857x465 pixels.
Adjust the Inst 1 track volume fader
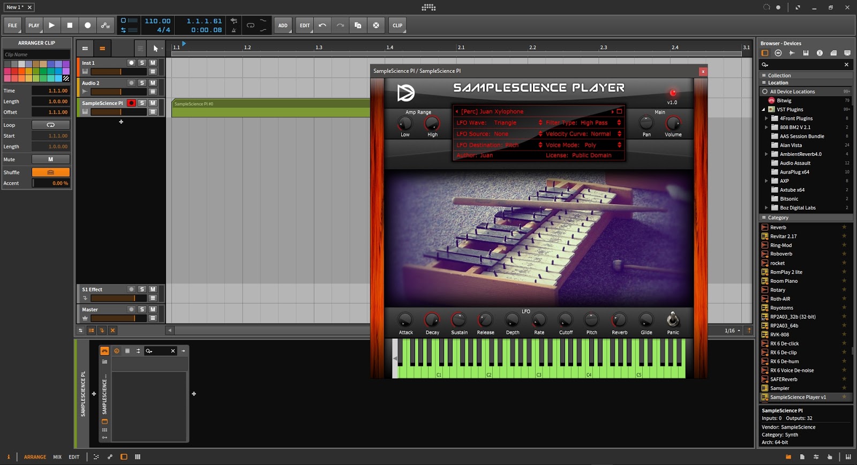click(118, 71)
